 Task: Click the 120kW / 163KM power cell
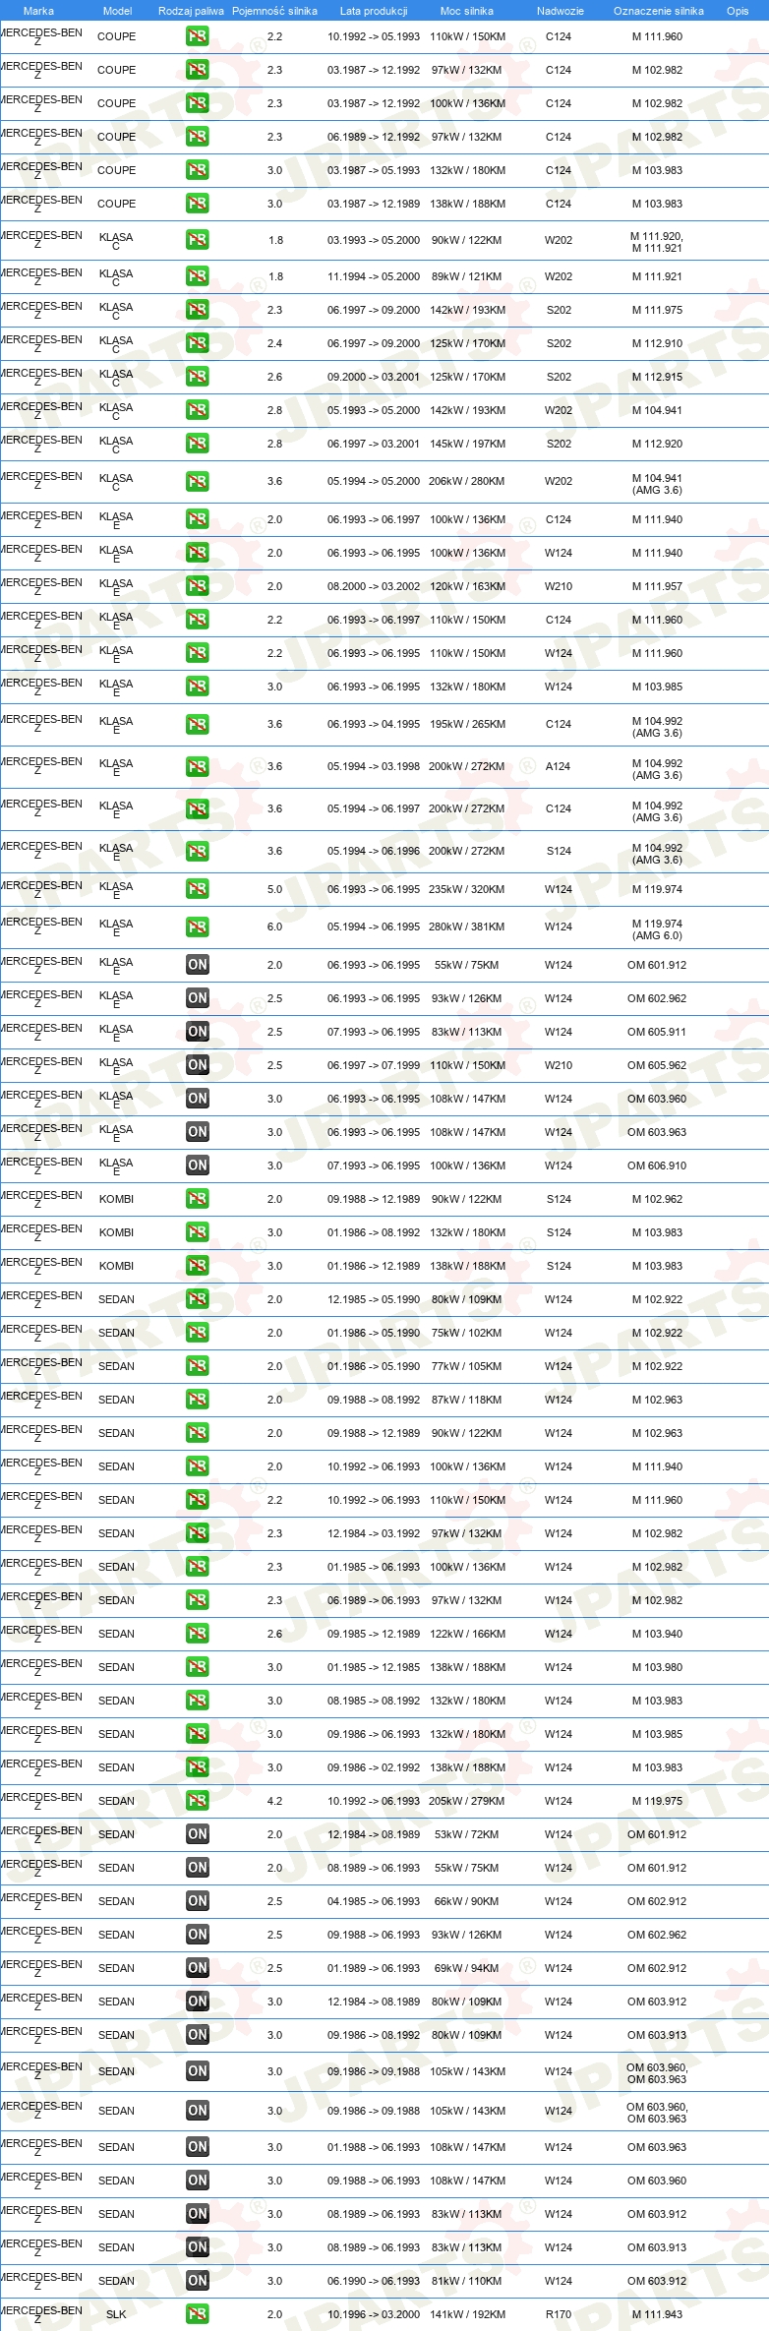point(468,586)
